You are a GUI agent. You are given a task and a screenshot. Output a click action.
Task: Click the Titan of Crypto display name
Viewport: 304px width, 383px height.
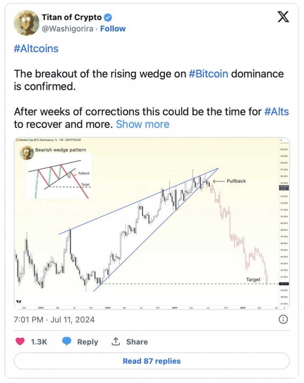[71, 17]
